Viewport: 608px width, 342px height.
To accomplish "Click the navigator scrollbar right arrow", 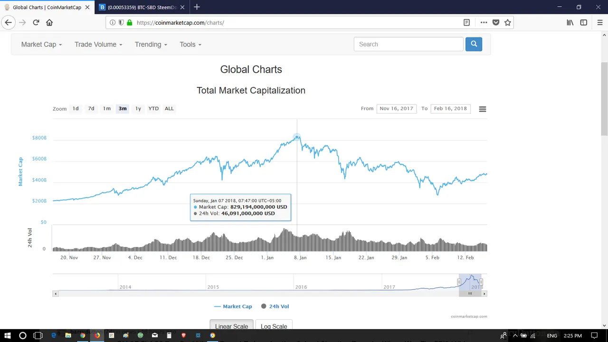I will tap(484, 294).
